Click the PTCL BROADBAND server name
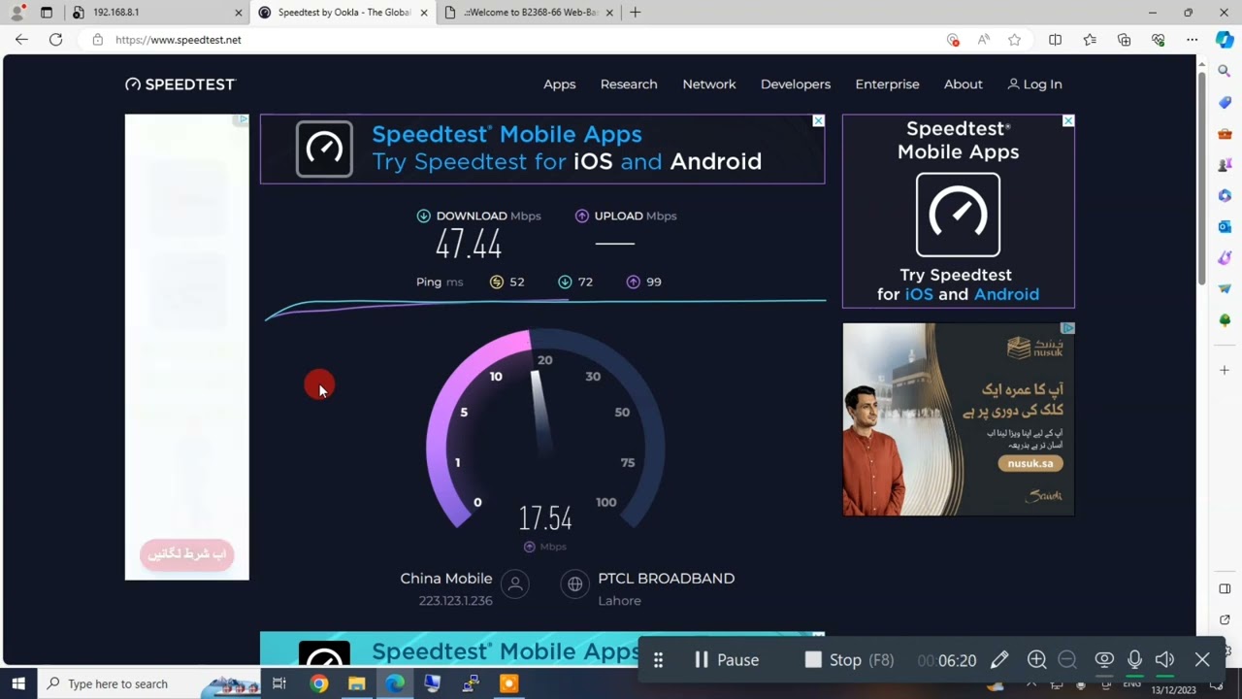Screen dimensions: 1242x699 click(x=666, y=578)
